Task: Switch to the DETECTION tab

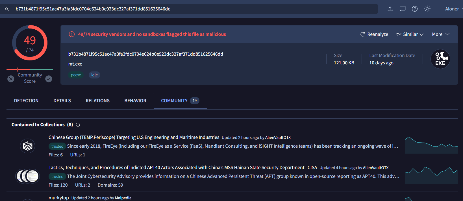Action: [26, 100]
